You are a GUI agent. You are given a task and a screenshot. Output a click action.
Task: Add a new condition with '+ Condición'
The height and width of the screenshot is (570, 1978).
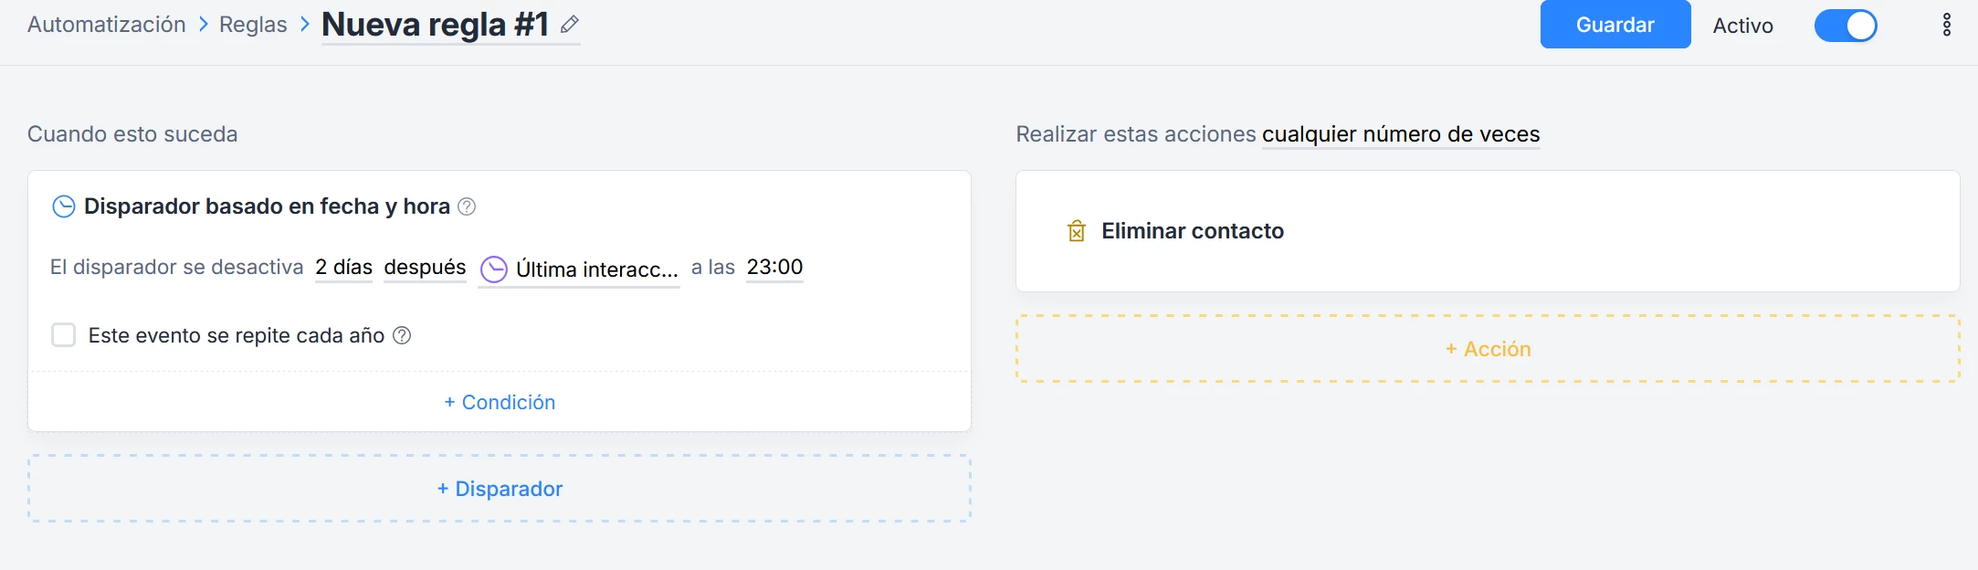(x=500, y=402)
